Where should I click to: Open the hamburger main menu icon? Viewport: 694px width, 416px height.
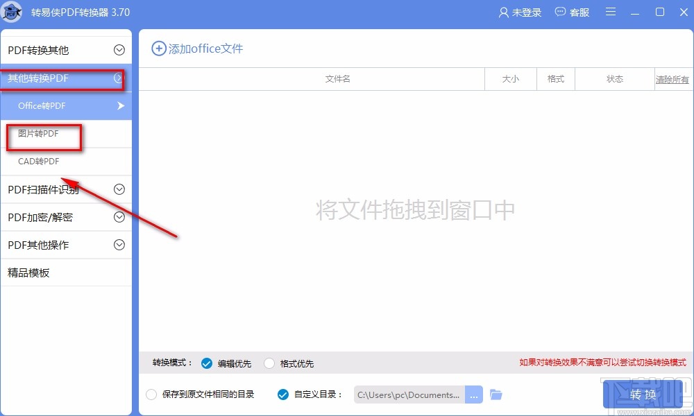610,12
